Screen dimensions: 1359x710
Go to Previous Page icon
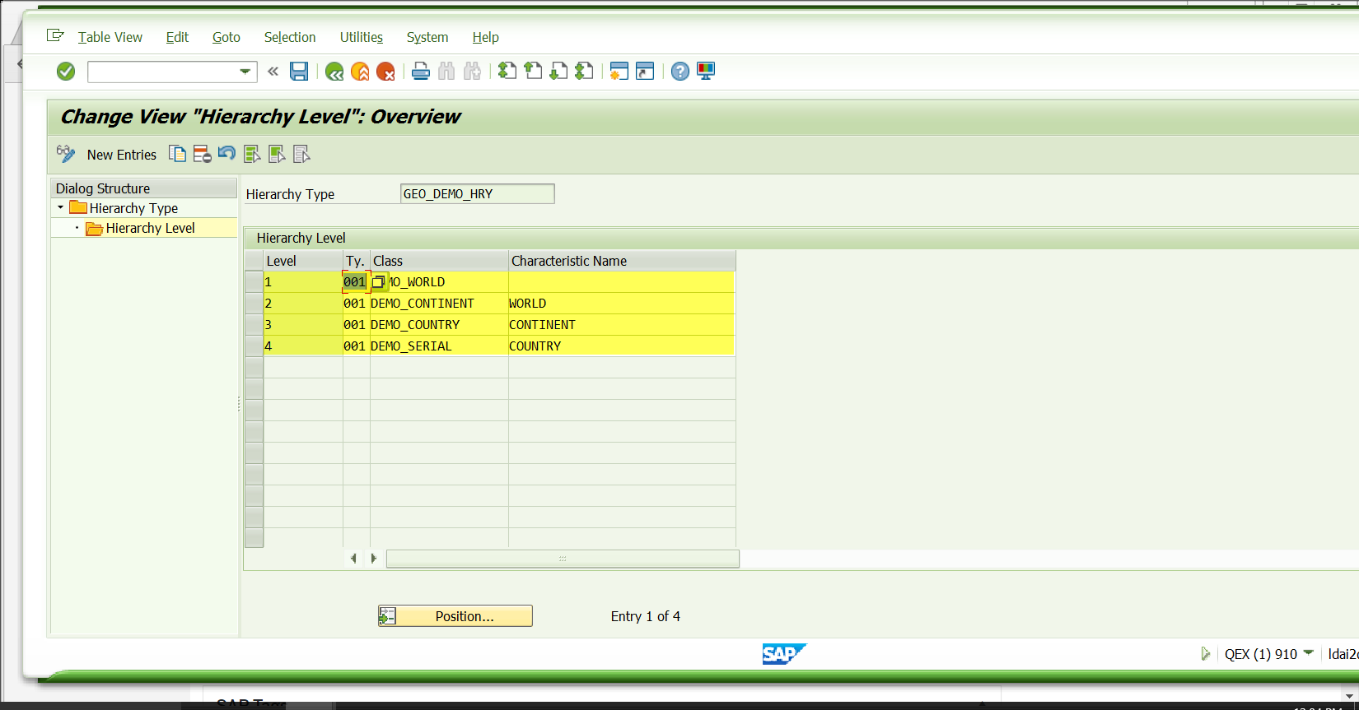coord(533,72)
